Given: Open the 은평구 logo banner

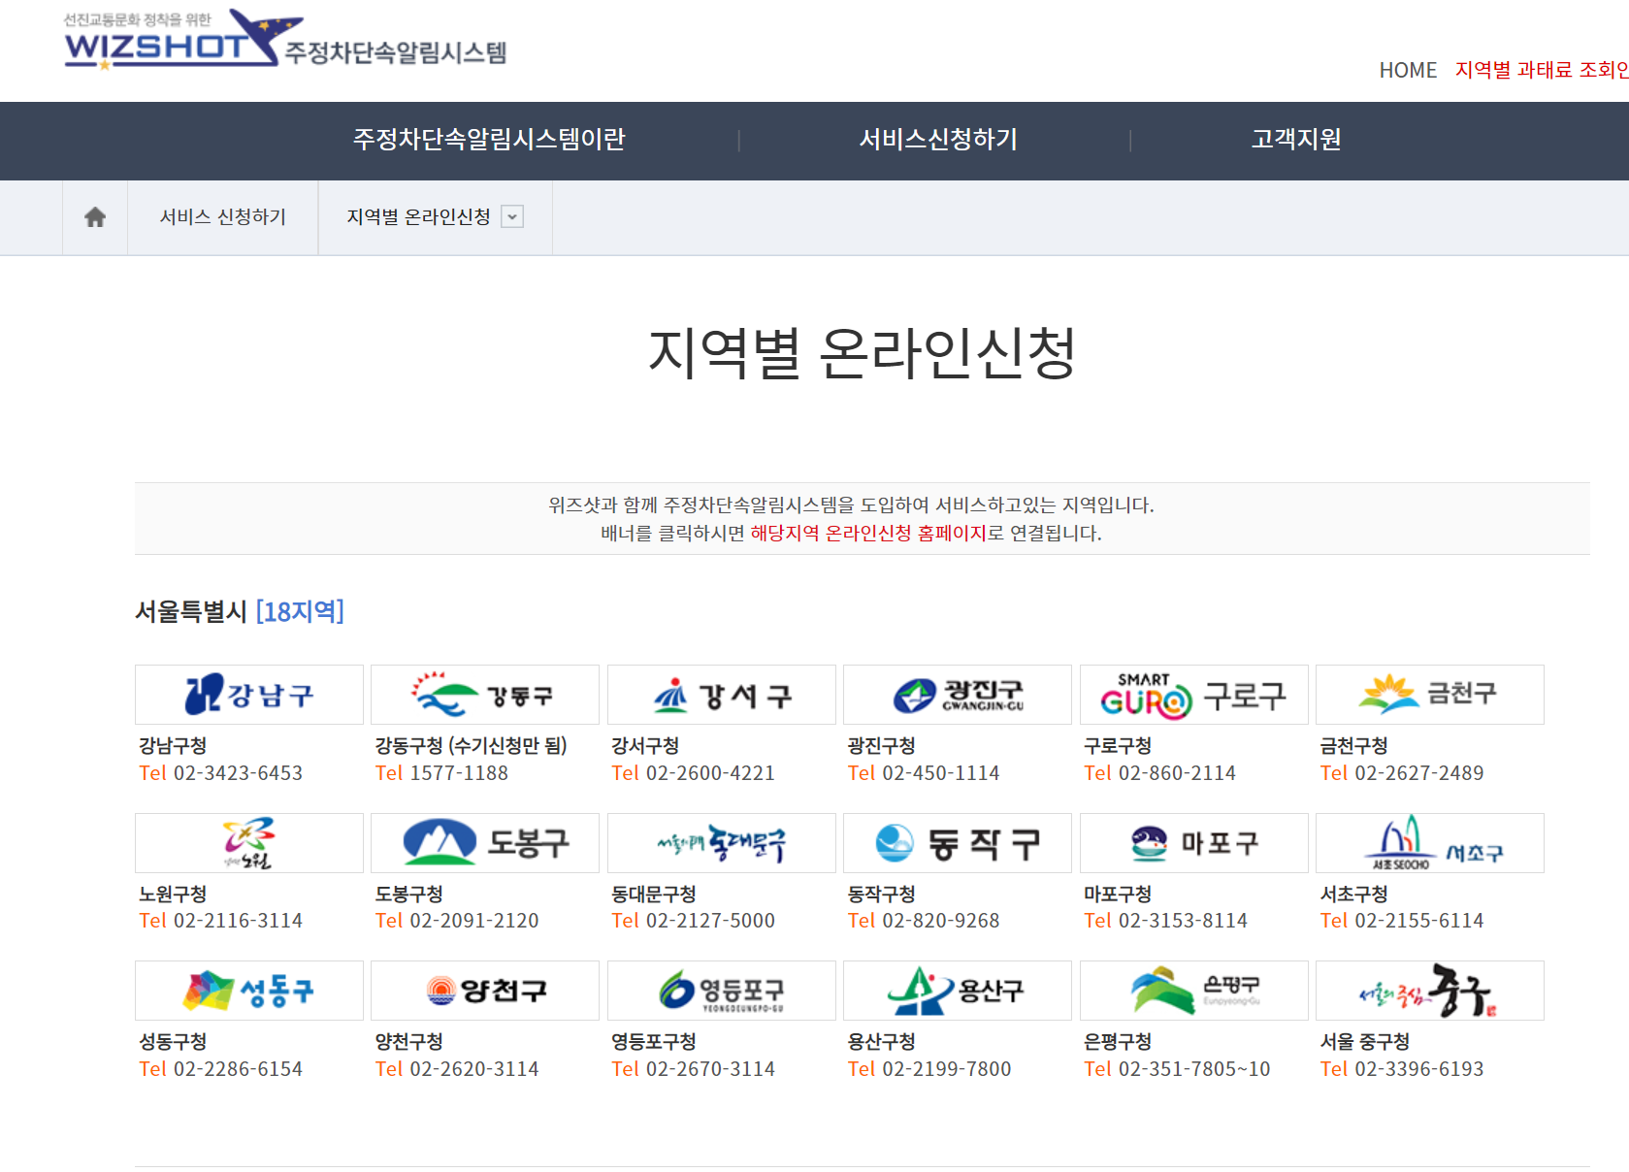Looking at the screenshot, I should [x=1194, y=991].
